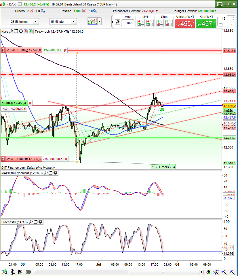Maximize the Kurs price panel
The image size is (238, 276).
tap(16, 31)
